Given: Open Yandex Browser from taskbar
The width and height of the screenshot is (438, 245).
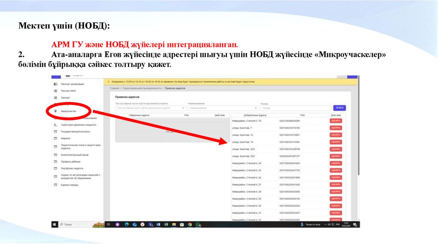Looking at the screenshot, I should [142, 225].
